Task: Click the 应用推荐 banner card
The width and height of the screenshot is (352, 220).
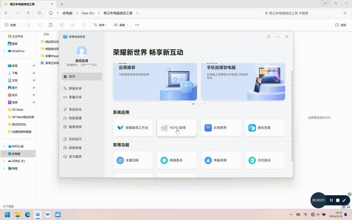Action: [155, 82]
